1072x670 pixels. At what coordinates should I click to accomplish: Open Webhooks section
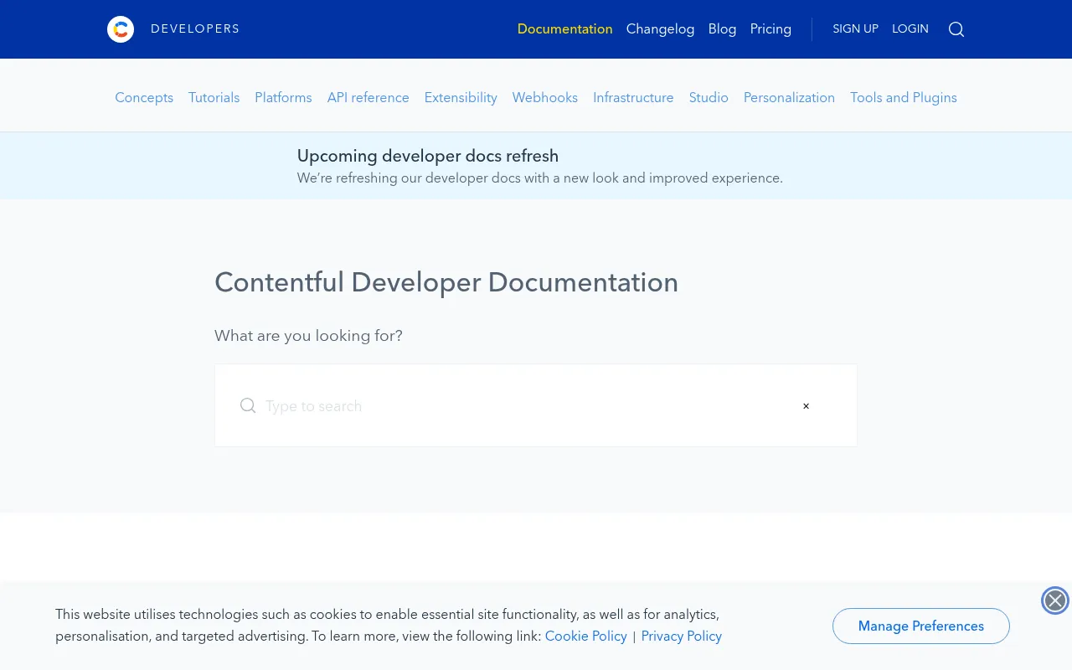545,98
